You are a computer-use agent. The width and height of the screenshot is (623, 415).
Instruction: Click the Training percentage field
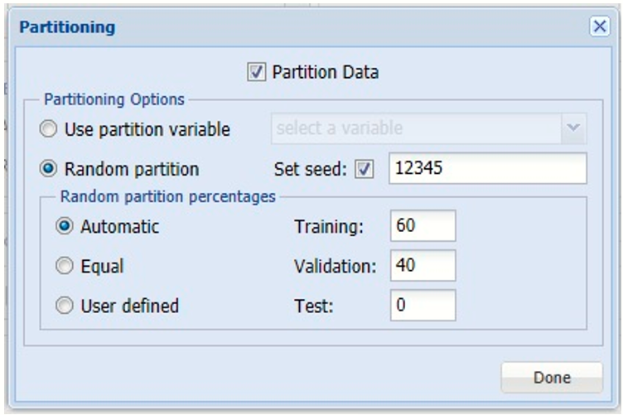tap(423, 225)
